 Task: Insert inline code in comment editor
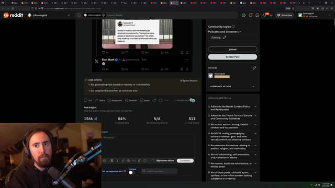point(134,161)
